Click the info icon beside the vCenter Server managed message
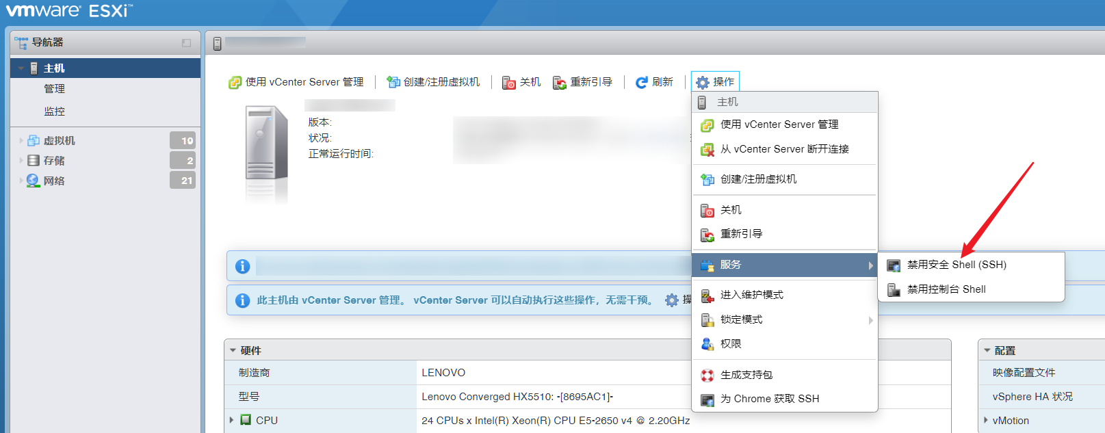The image size is (1105, 433). [242, 300]
